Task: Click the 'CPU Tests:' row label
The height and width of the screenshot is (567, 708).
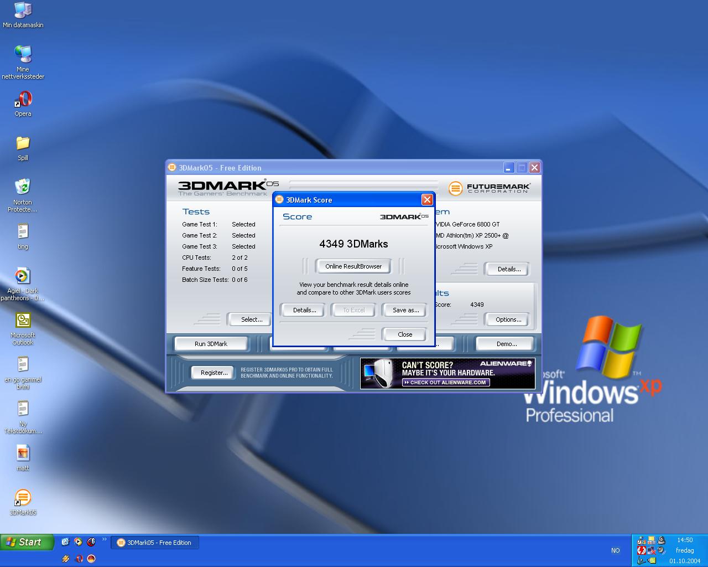Action: click(196, 257)
